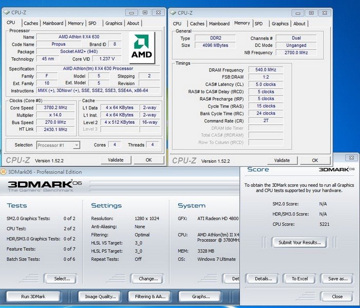Click the 3DMark06 title bar icon
This screenshot has height=308, width=360.
click(x=3, y=171)
